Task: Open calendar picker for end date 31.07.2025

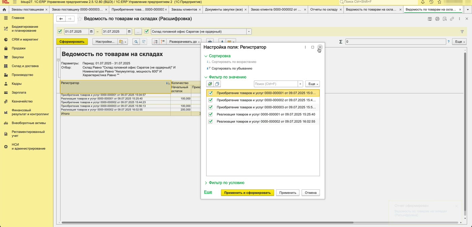Action: click(x=129, y=32)
